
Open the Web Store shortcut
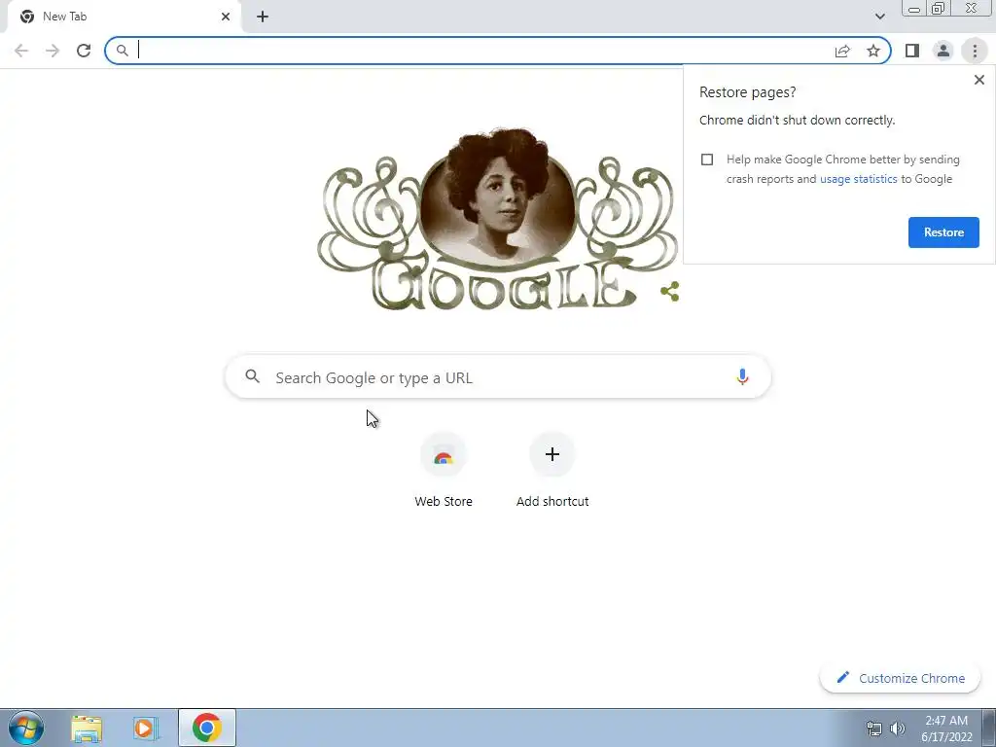444,470
